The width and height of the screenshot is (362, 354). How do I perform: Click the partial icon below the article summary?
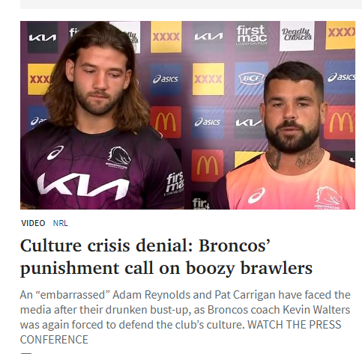[26, 353]
